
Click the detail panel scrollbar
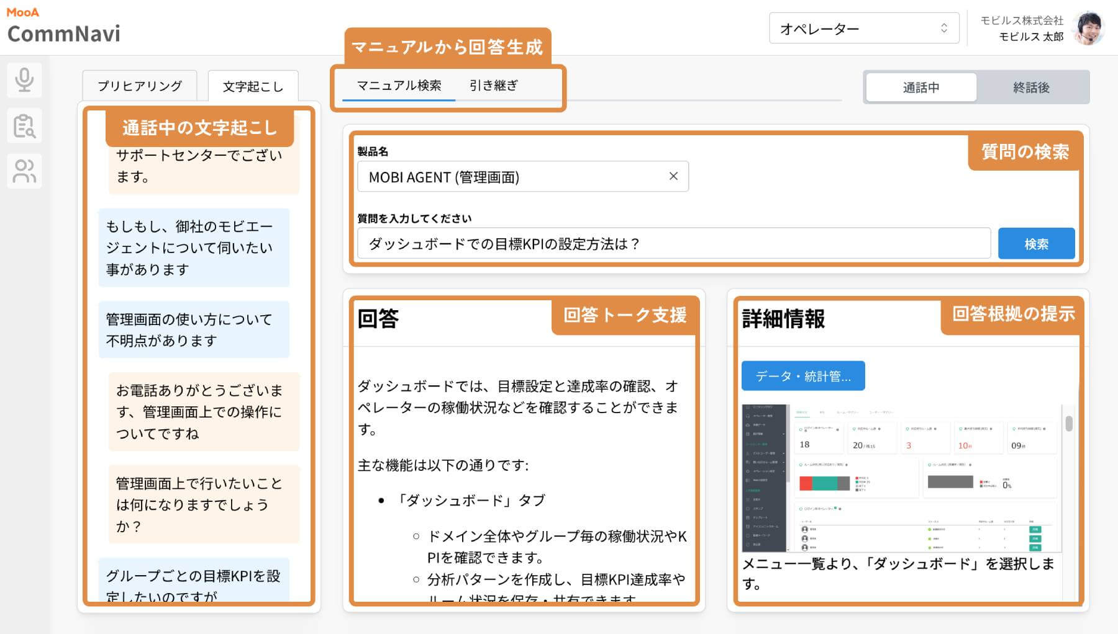(x=1069, y=423)
